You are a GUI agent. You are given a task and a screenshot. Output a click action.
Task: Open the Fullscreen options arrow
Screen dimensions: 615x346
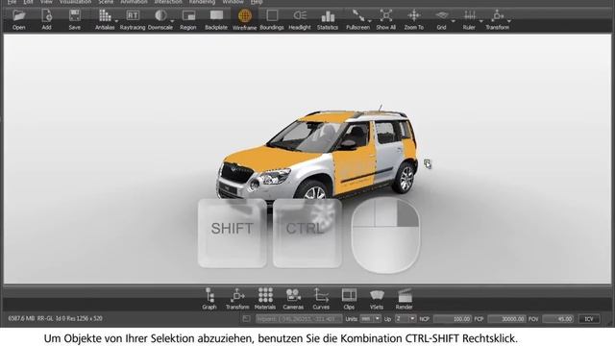(x=369, y=20)
